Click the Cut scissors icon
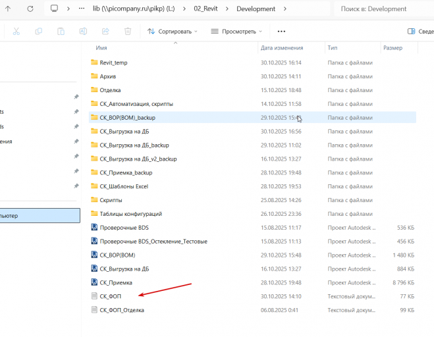434x337 pixels. pyautogui.click(x=16, y=32)
